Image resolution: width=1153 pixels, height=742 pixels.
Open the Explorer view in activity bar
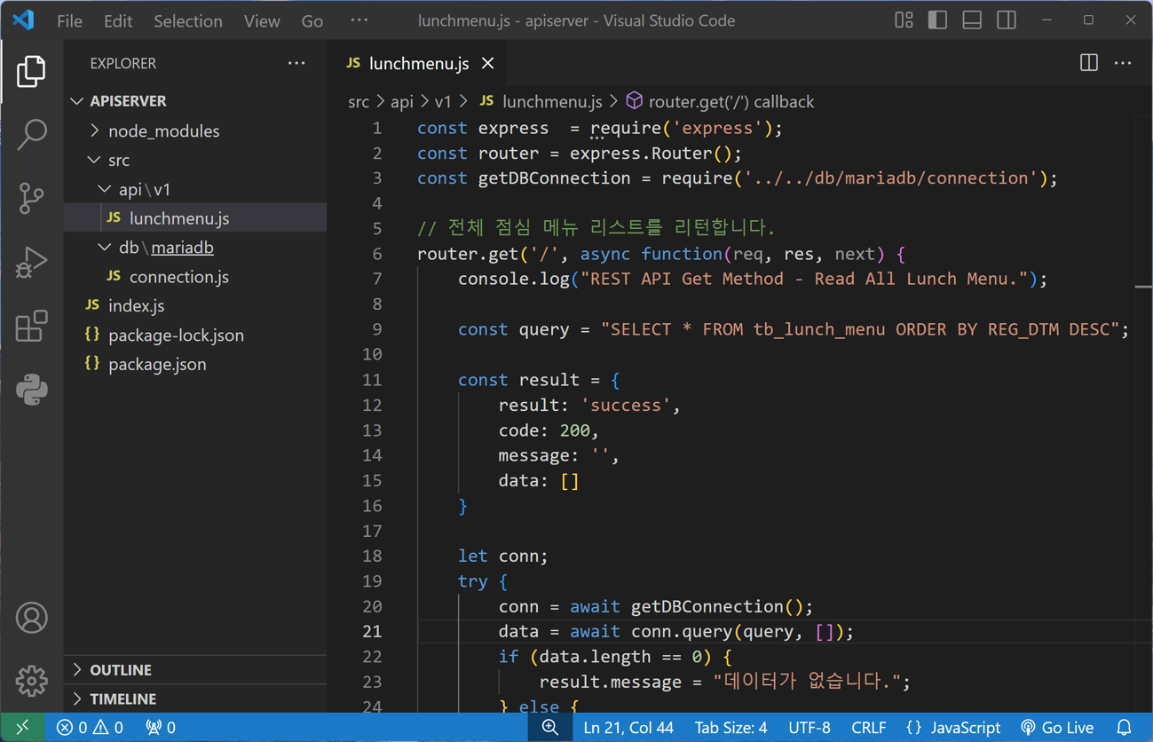coord(31,71)
